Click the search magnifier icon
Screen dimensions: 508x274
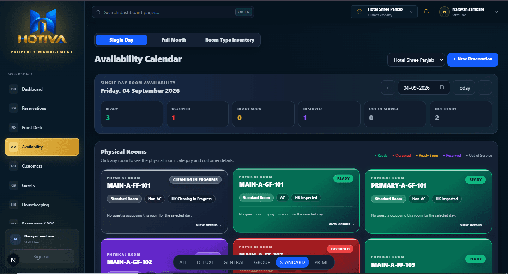point(98,12)
